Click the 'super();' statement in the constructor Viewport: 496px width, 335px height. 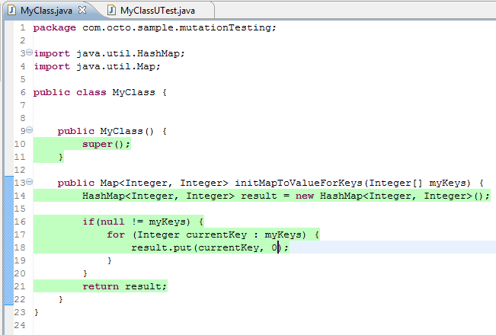click(107, 144)
